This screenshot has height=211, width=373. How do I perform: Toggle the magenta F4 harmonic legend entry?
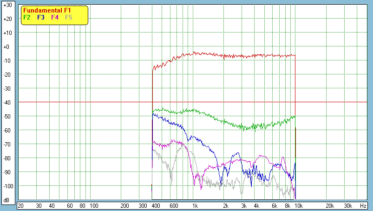point(55,17)
